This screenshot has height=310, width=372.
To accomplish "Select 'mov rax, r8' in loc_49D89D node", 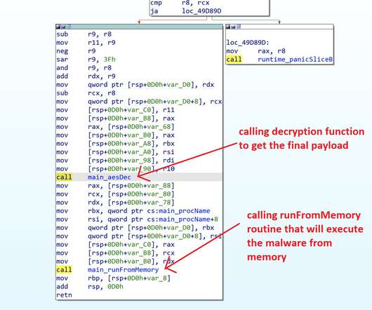I will coord(255,51).
